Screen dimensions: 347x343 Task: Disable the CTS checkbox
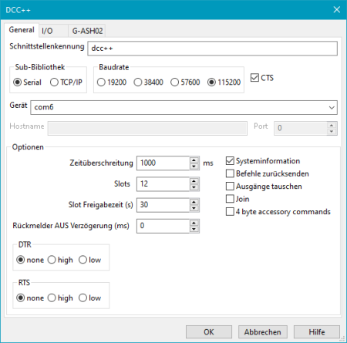tap(254, 78)
